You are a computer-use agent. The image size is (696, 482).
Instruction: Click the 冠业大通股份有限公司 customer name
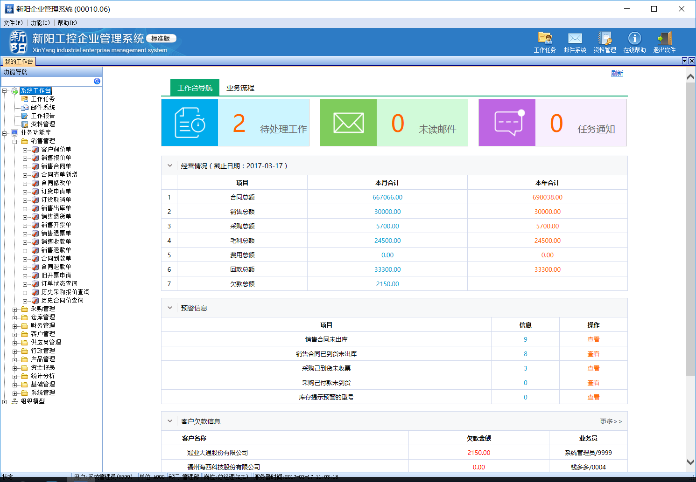click(218, 453)
